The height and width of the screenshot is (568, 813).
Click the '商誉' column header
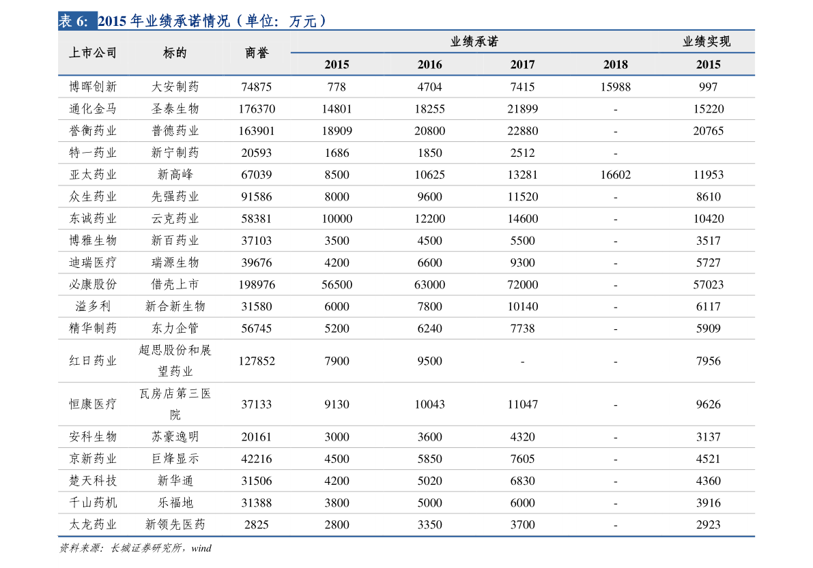pos(257,53)
